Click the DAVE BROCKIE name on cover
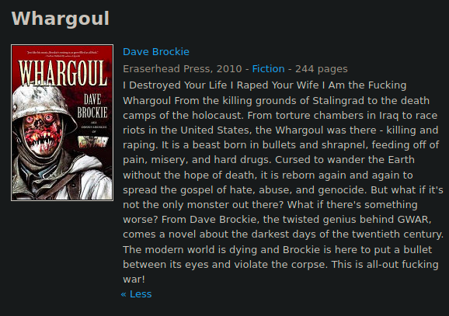This screenshot has height=316, width=449. point(92,106)
